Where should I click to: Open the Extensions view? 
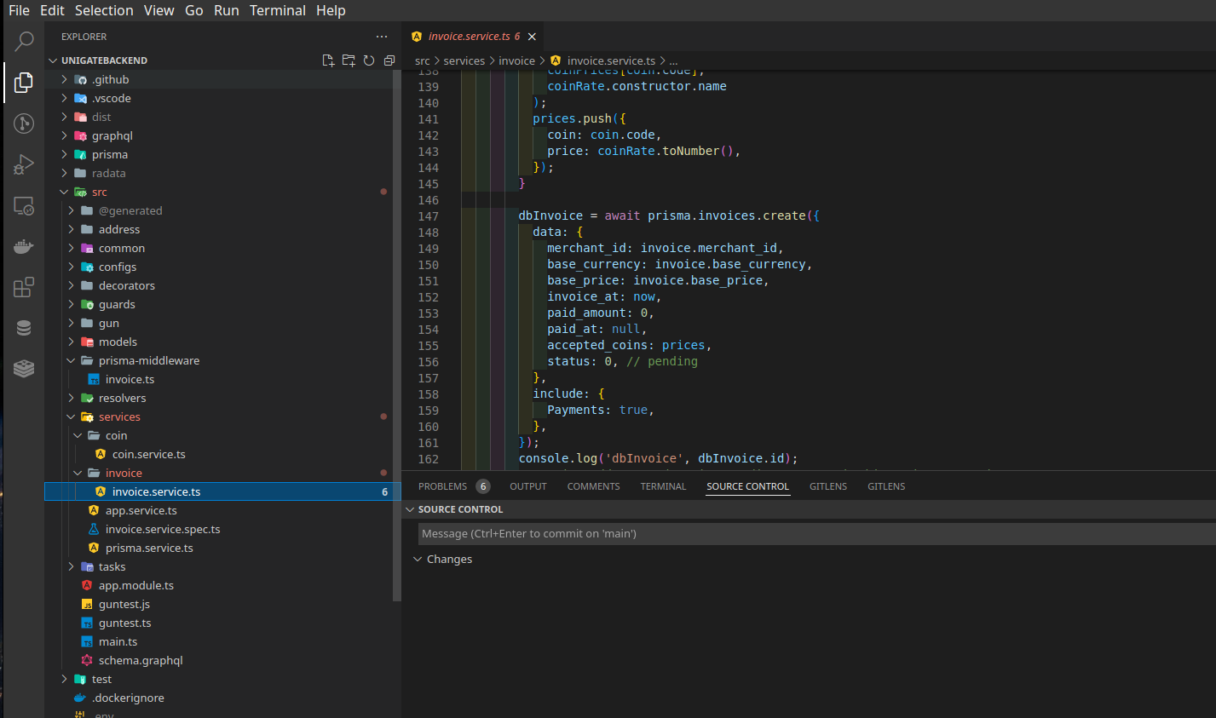(x=24, y=288)
